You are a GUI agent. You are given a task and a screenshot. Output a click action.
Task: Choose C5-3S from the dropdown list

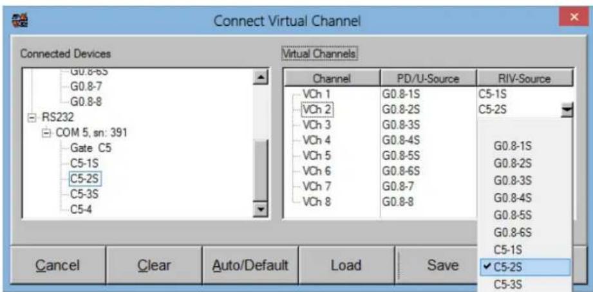coord(507,284)
